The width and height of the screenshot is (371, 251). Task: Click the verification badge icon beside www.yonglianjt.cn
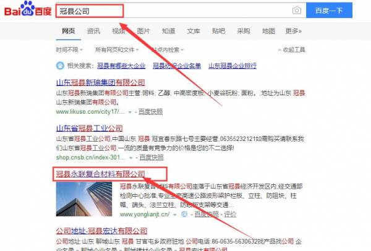(x=184, y=215)
